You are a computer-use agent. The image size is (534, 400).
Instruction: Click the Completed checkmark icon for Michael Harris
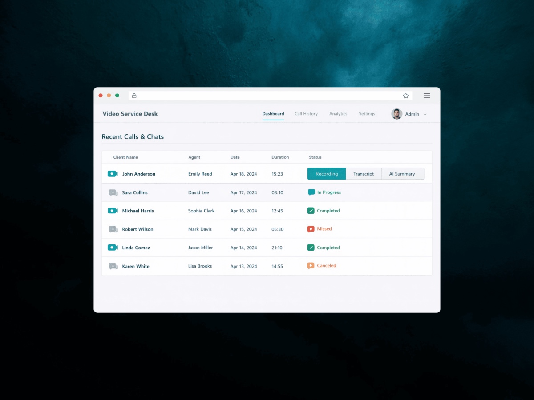(x=311, y=210)
